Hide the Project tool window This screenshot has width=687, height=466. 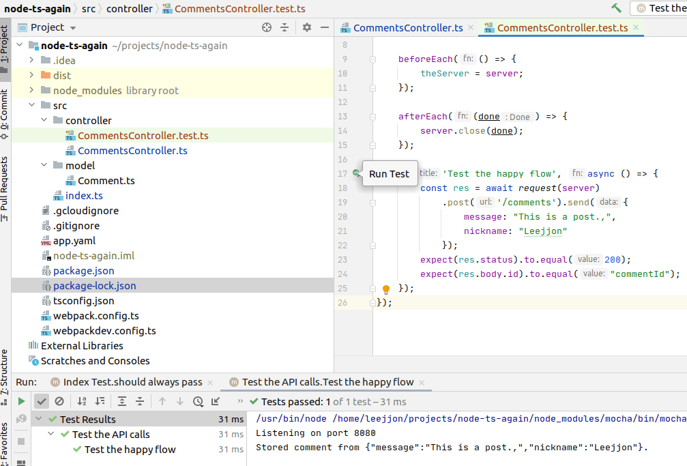coord(325,27)
